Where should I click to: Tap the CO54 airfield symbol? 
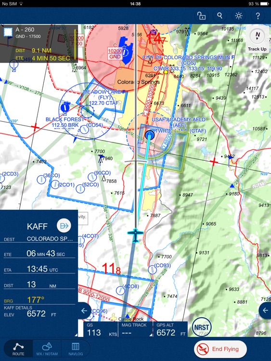tap(84, 129)
